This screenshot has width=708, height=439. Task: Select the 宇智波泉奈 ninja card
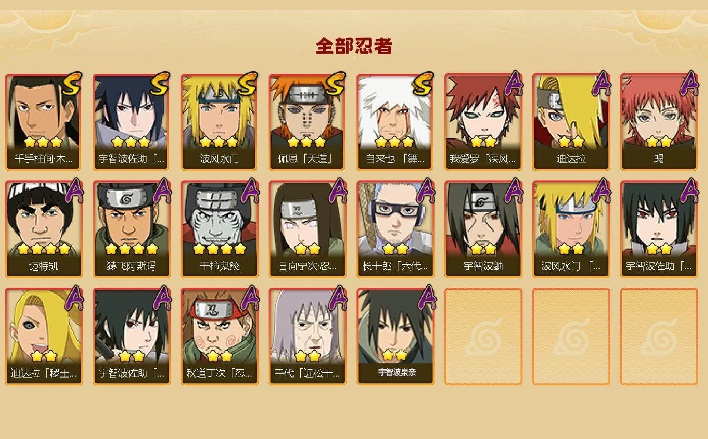click(x=396, y=337)
